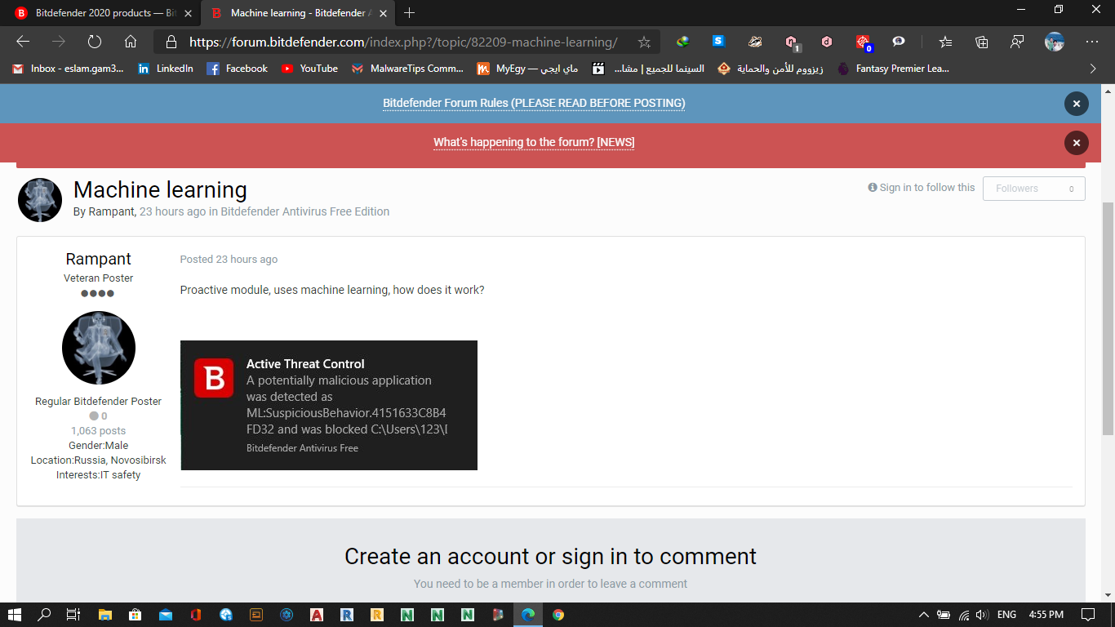The width and height of the screenshot is (1115, 627).
Task: Open the YouTube bookmark
Action: tap(309, 69)
